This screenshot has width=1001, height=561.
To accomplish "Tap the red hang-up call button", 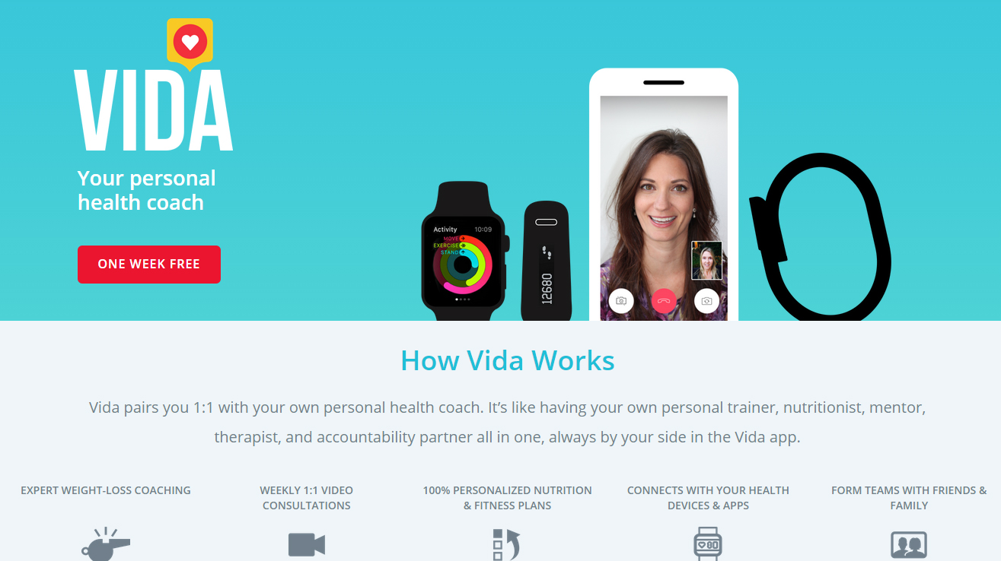I will [664, 300].
